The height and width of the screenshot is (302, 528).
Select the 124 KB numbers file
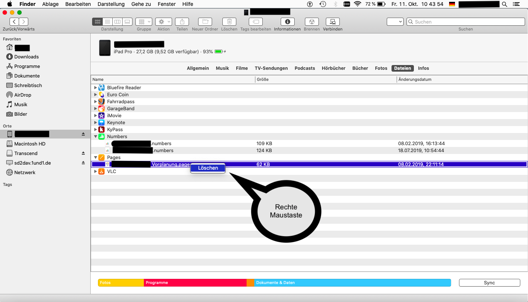[x=309, y=150]
